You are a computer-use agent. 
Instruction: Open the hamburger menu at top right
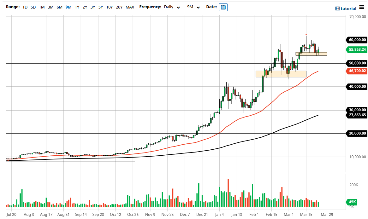click(362, 8)
